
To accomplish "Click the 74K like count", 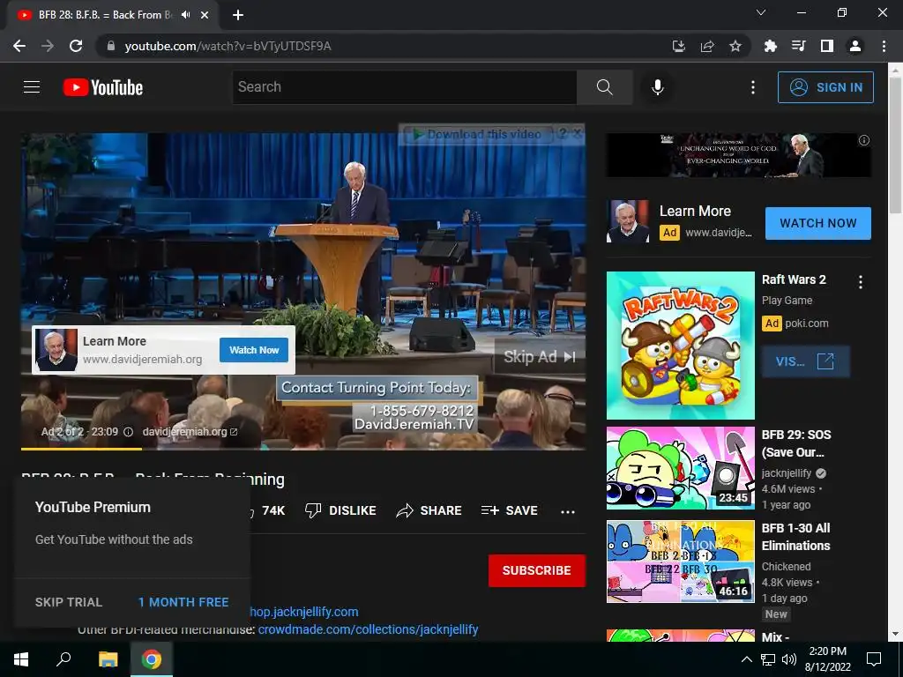I will tap(273, 510).
